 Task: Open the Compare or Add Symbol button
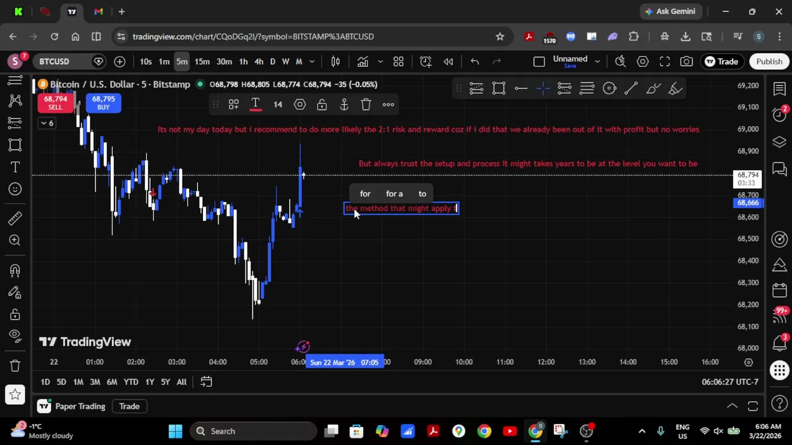coord(119,61)
